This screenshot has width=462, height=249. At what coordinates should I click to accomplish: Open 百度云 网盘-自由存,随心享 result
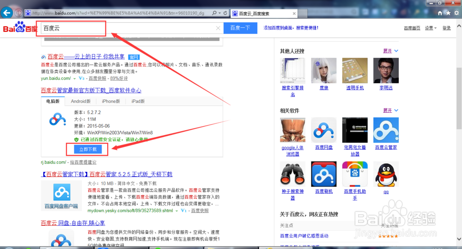pos(73,223)
